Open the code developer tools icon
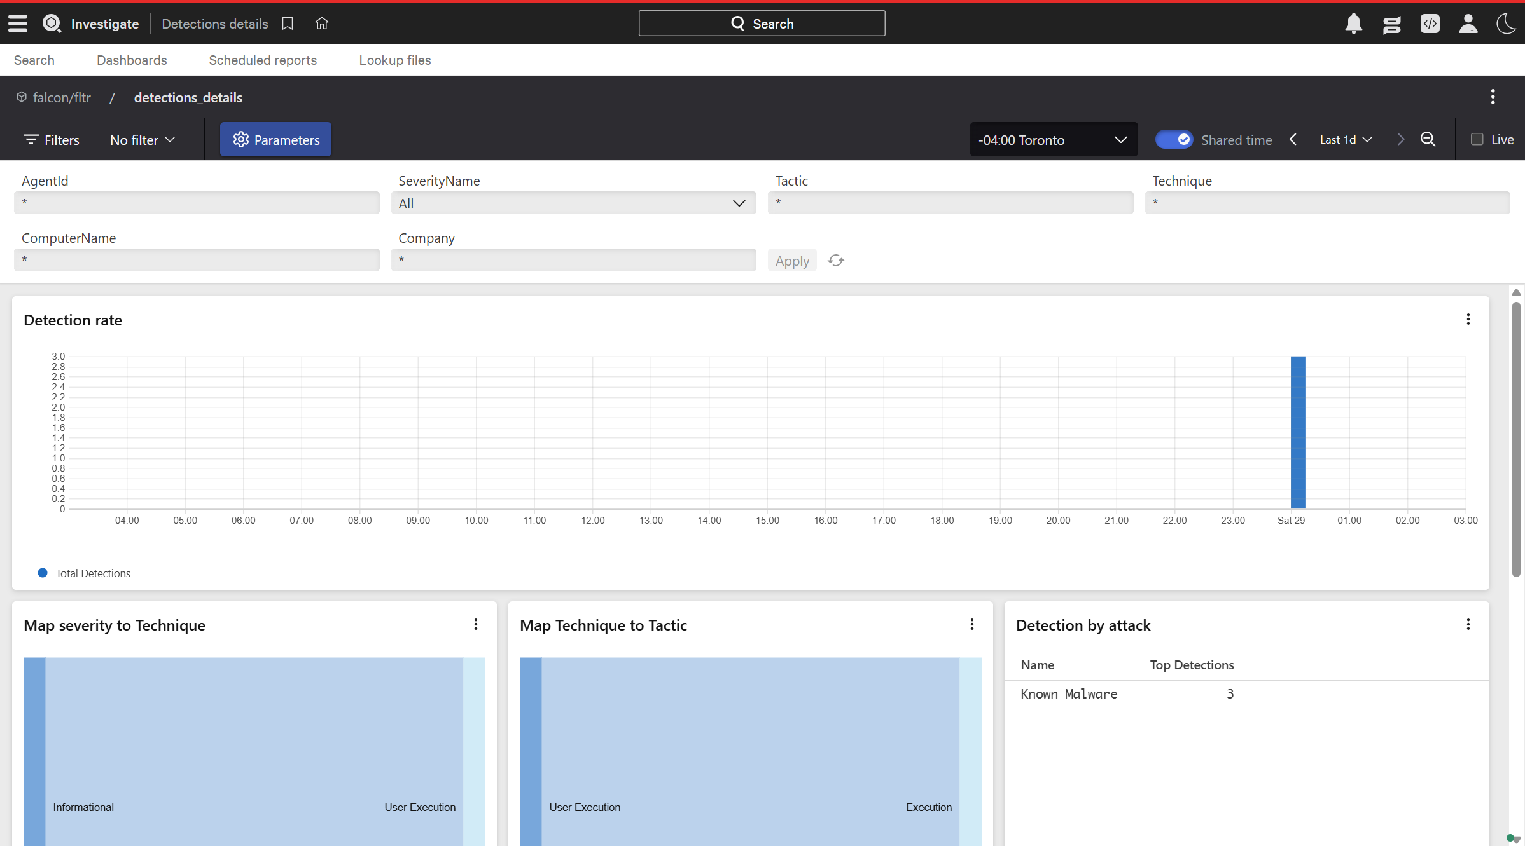Image resolution: width=1525 pixels, height=846 pixels. (1430, 24)
